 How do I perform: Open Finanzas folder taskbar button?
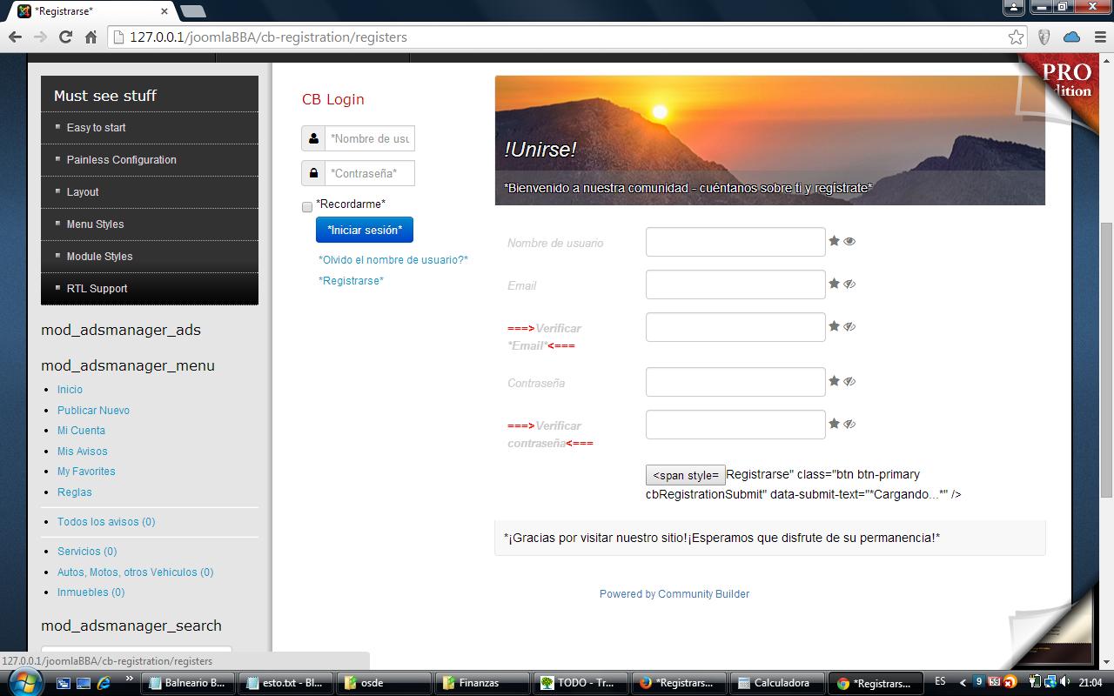click(481, 683)
